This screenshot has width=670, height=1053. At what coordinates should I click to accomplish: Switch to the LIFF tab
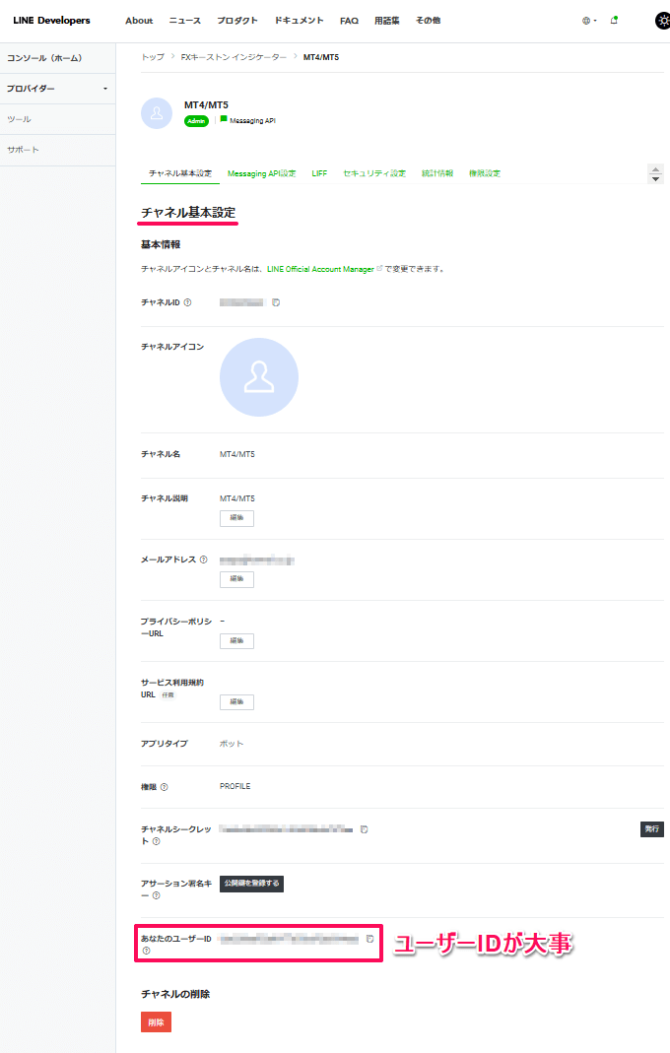pos(319,173)
